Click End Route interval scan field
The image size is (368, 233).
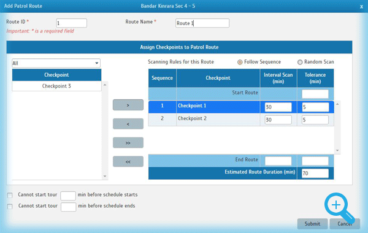pyautogui.click(x=278, y=161)
